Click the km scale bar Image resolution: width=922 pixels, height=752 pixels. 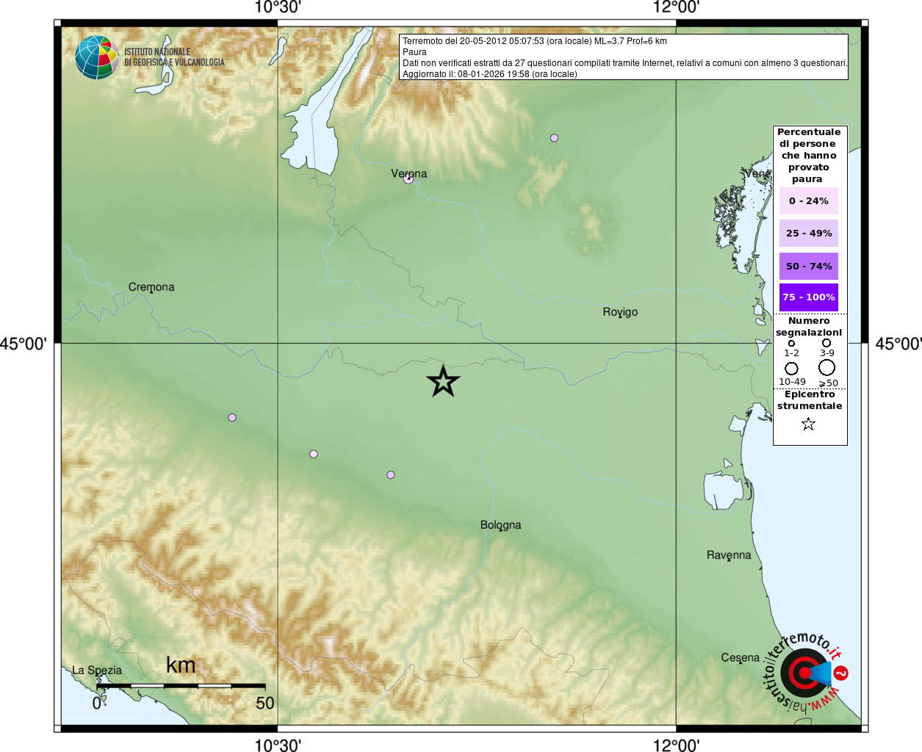click(x=181, y=686)
